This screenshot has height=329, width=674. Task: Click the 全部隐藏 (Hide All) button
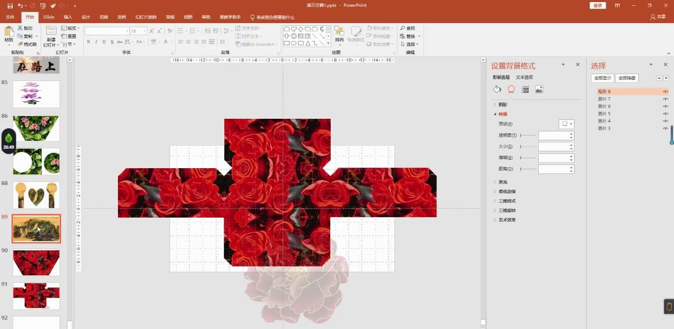click(x=627, y=78)
